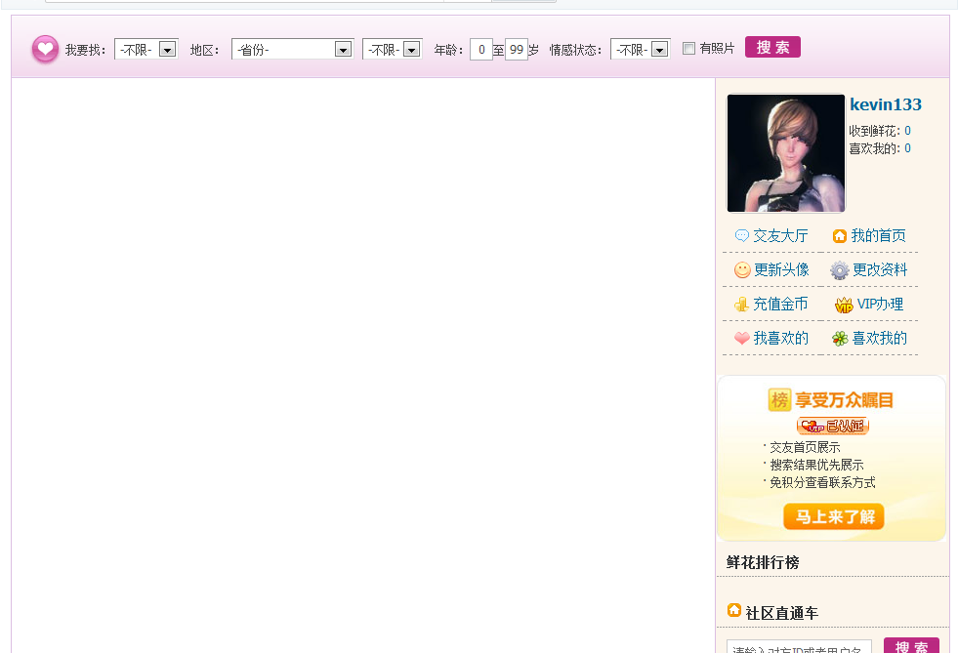Click the 马上来了解 orange button
This screenshot has height=653, width=958.
tap(833, 517)
